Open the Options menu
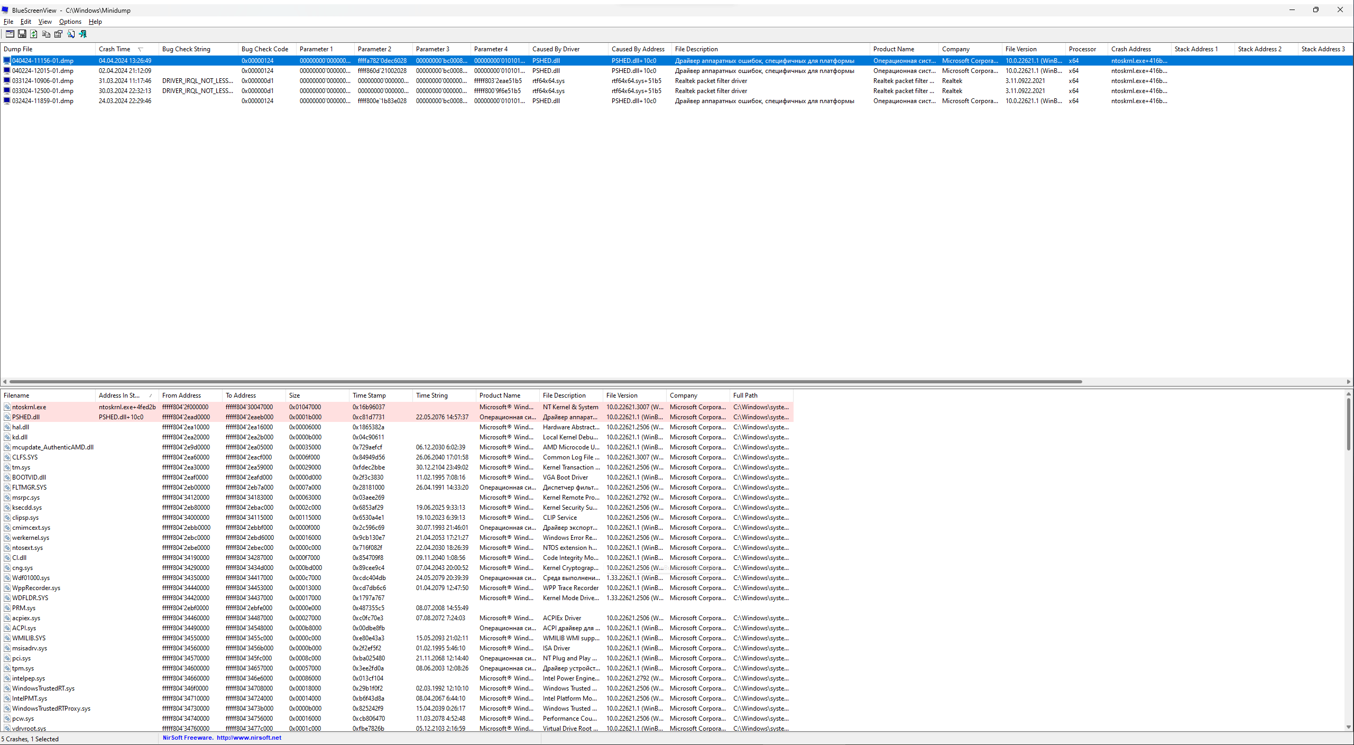The image size is (1354, 745). click(70, 22)
